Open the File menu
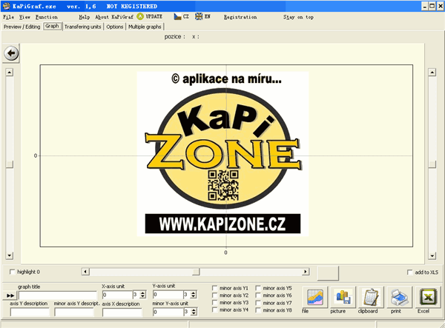 8,17
